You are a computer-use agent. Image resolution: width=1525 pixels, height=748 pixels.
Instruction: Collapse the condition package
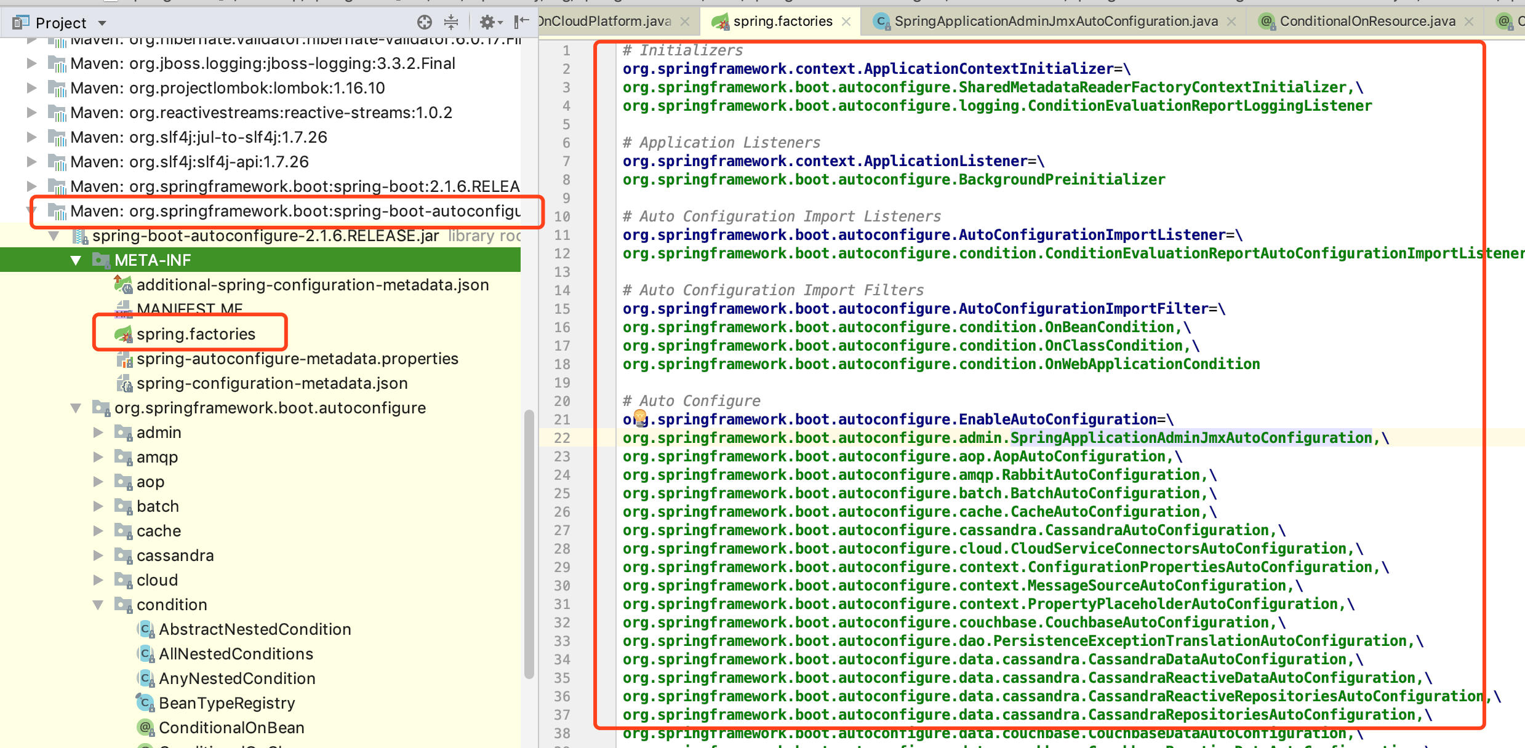point(98,605)
